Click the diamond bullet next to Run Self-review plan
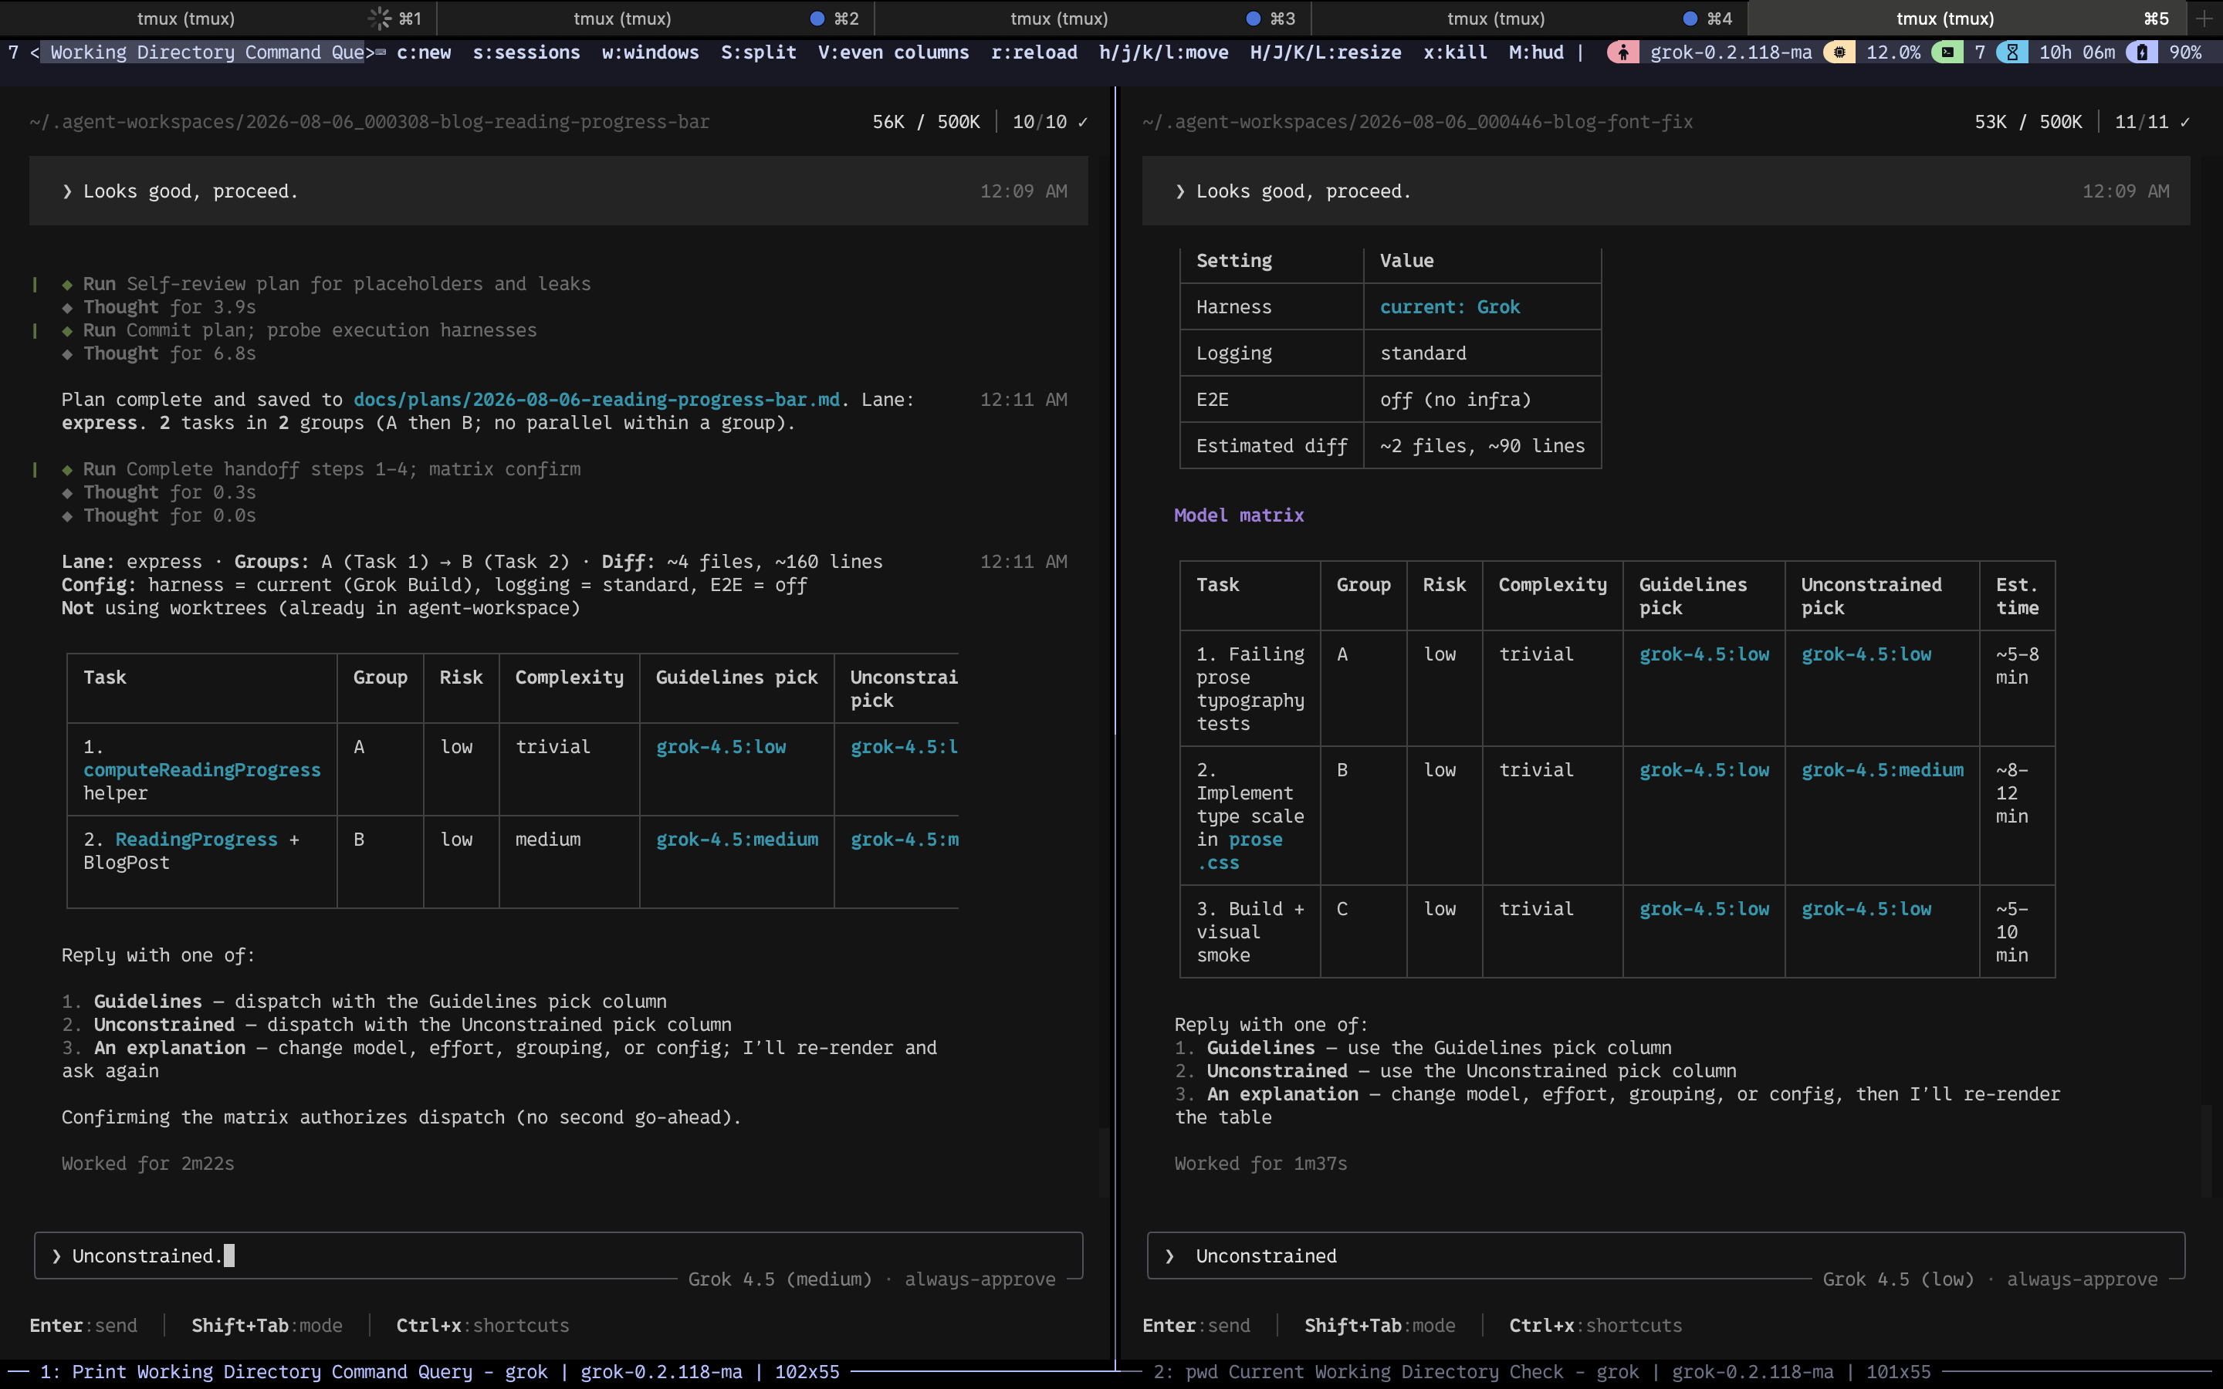Screen dimensions: 2223x1389 click(x=67, y=285)
